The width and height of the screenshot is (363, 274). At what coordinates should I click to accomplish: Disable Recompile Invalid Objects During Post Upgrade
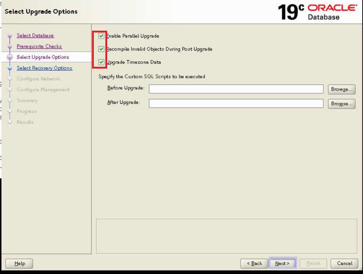(x=101, y=49)
